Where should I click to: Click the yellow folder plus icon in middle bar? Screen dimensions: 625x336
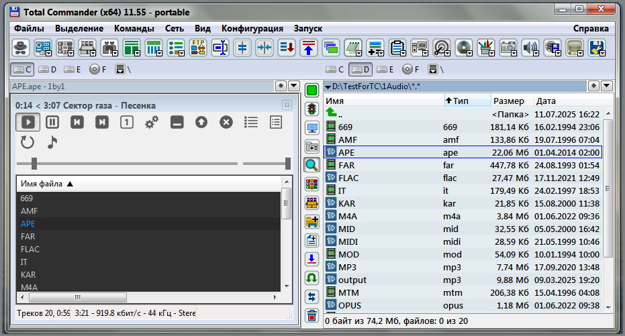point(311,221)
